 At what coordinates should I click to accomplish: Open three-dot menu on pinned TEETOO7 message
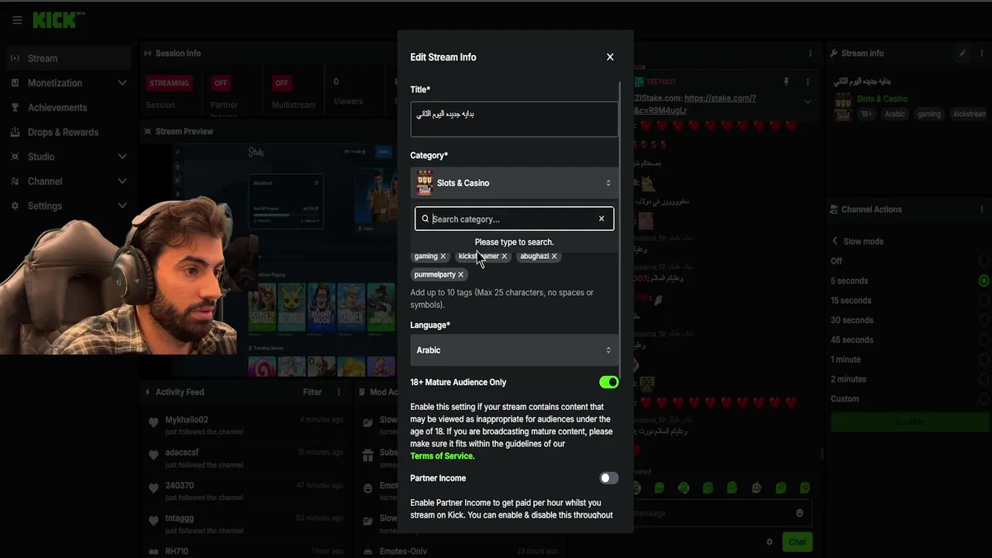tap(808, 81)
